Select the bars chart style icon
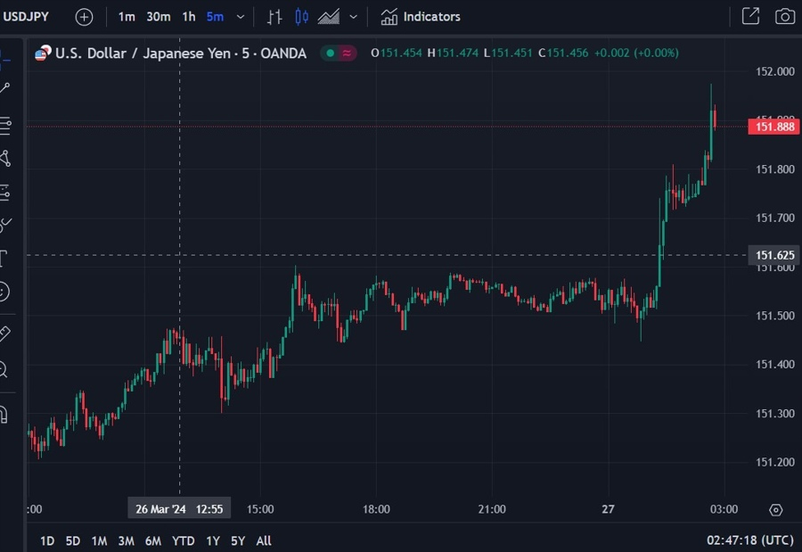802x552 pixels. (x=274, y=17)
